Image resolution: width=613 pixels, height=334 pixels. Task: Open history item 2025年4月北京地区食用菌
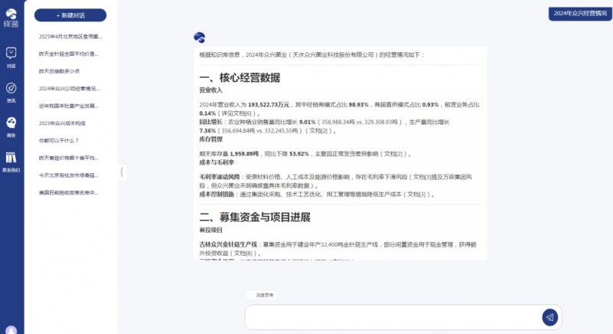(x=70, y=37)
